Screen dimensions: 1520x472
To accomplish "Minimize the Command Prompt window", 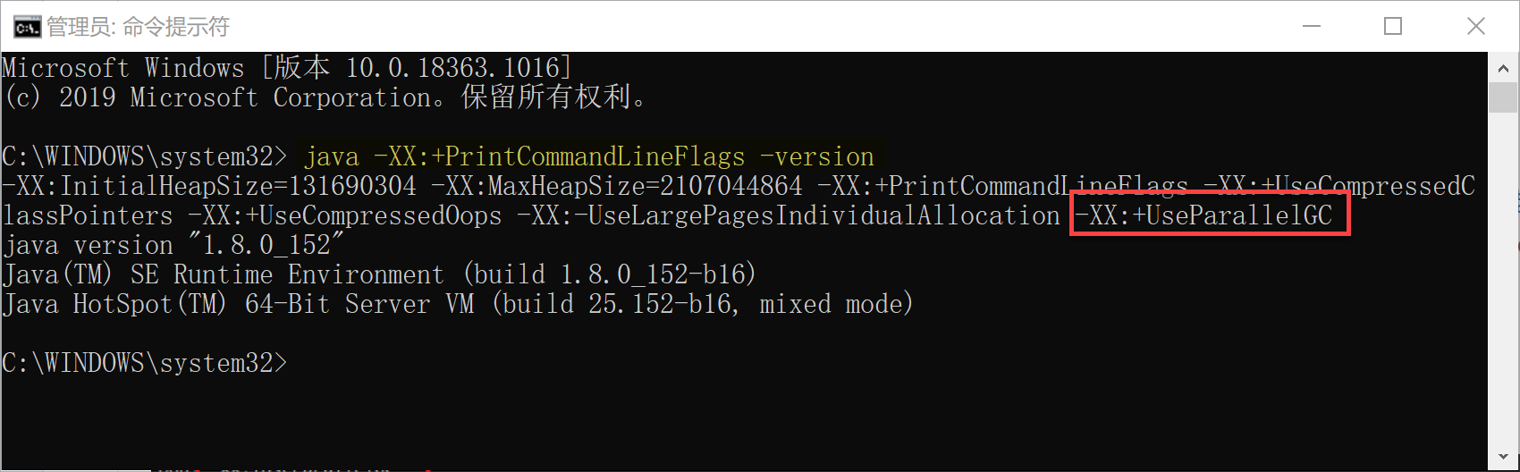I will 1312,27.
